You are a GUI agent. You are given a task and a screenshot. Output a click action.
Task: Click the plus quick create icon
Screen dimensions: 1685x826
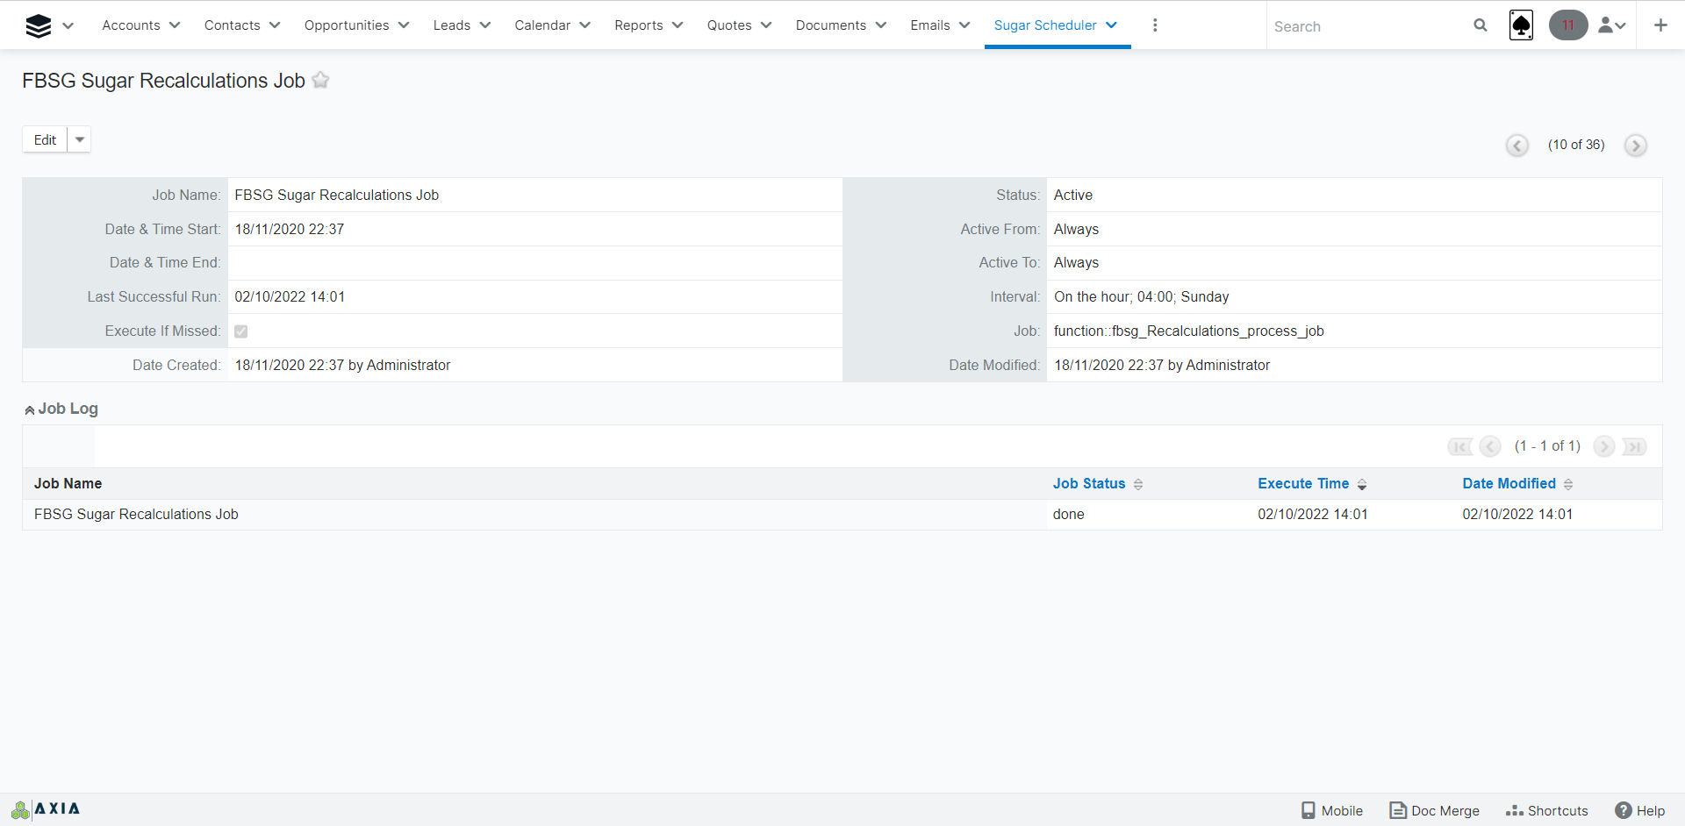coord(1660,25)
